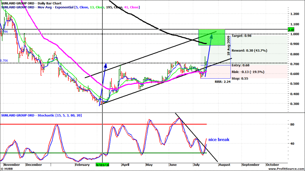Click the August label on the time axis

(x=224, y=165)
